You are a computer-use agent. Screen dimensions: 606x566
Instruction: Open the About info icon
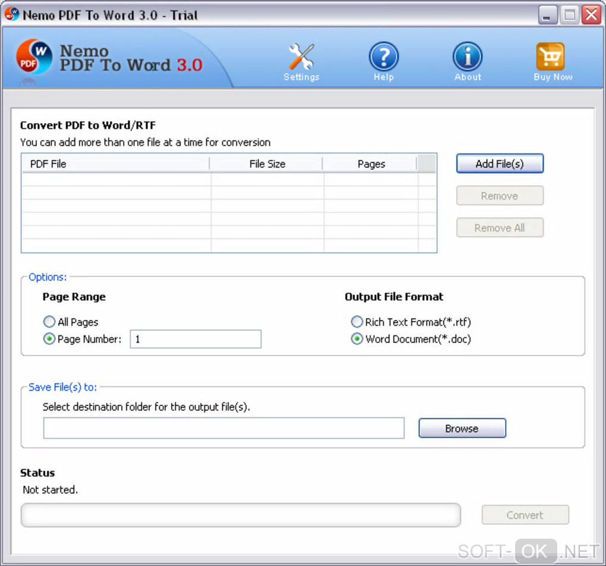pos(467,56)
